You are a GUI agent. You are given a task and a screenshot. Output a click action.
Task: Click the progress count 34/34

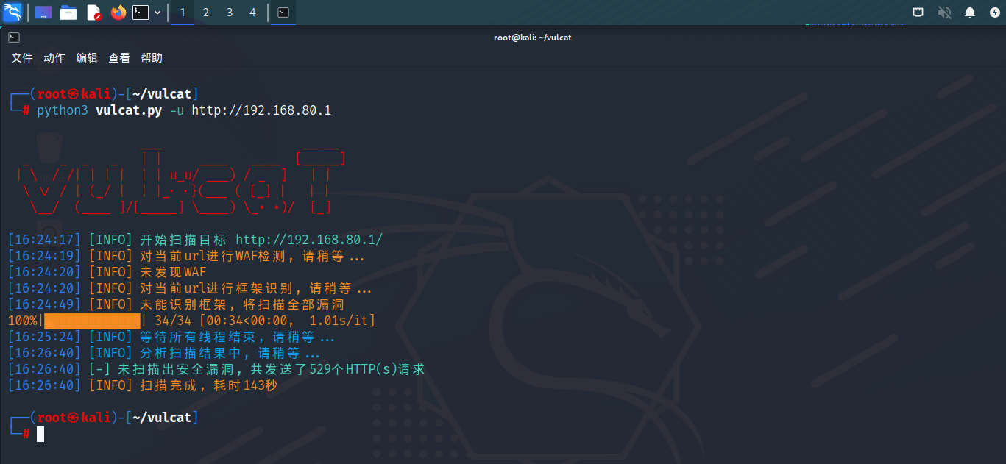click(x=173, y=321)
